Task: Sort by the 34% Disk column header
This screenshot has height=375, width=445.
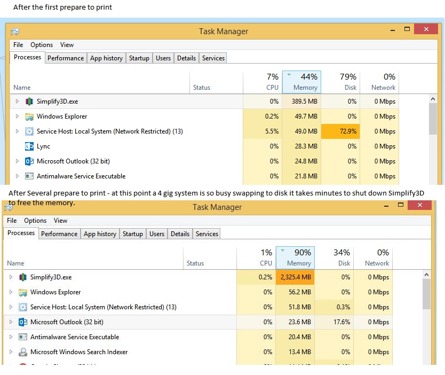Action: click(x=334, y=257)
